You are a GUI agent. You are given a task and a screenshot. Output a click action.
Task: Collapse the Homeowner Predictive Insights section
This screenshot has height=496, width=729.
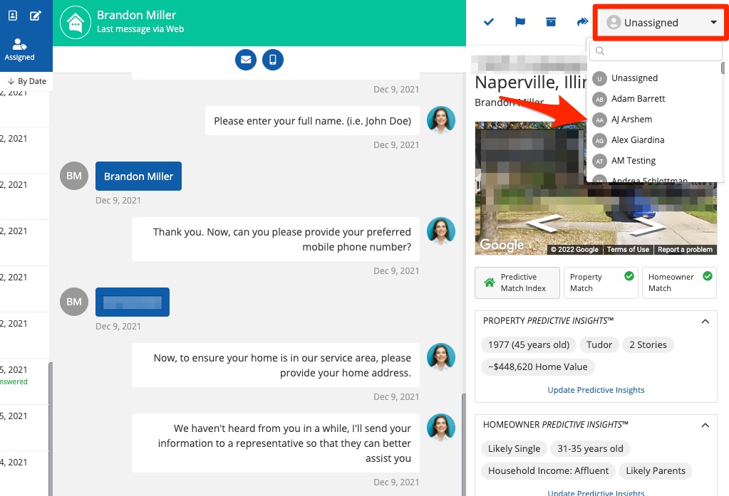705,425
